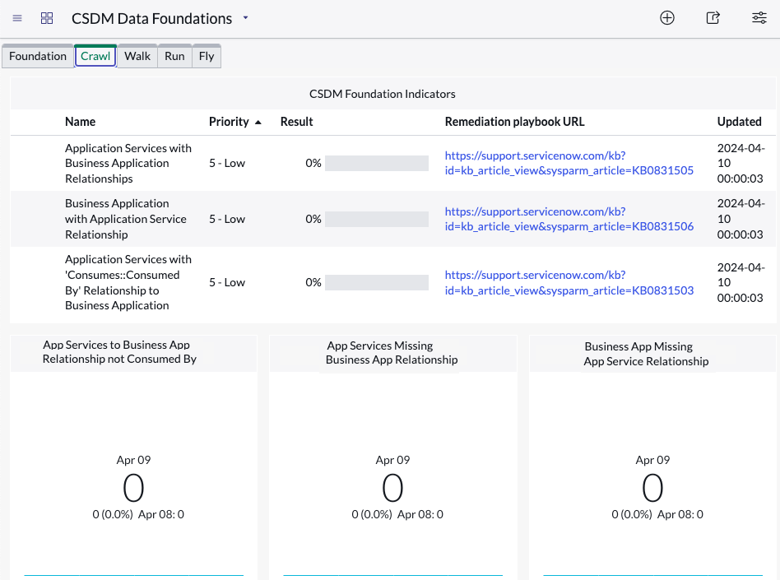780x580 pixels.
Task: Click the share dashboard icon
Action: click(x=713, y=18)
